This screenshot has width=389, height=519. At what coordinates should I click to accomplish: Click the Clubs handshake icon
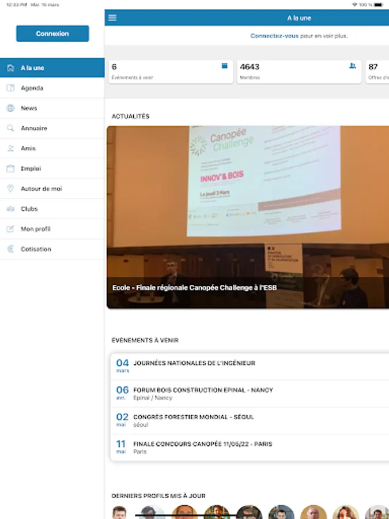(x=10, y=209)
